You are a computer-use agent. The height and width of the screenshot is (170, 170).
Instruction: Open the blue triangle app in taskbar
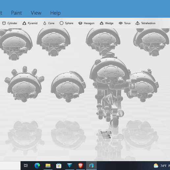pos(70,165)
